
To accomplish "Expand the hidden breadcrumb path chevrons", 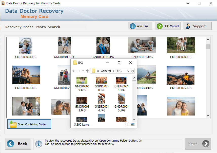I will point(98,71).
